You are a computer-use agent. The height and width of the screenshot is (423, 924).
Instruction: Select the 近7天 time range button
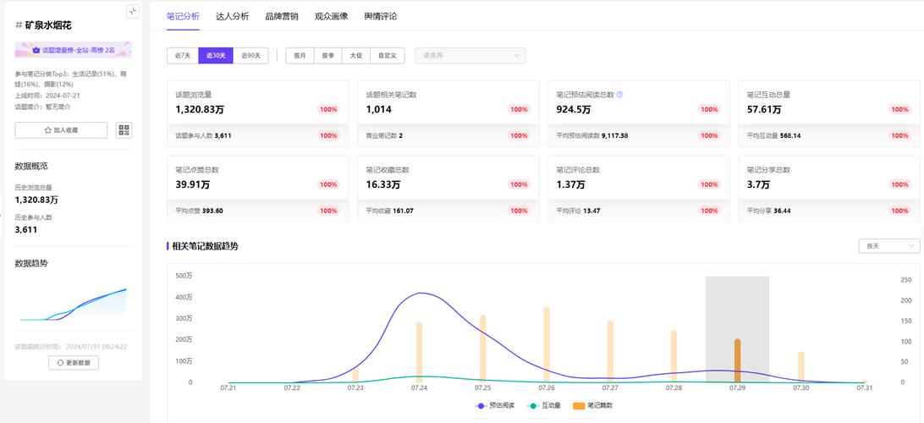[x=182, y=56]
